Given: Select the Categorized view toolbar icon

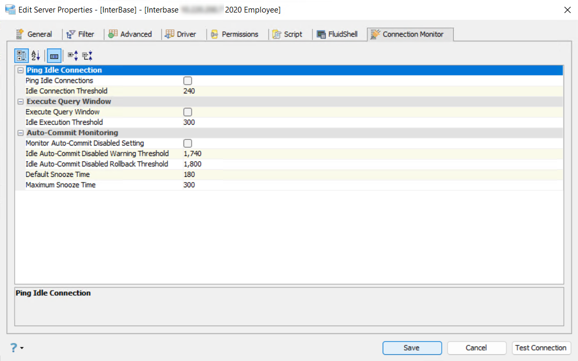Looking at the screenshot, I should 21,56.
